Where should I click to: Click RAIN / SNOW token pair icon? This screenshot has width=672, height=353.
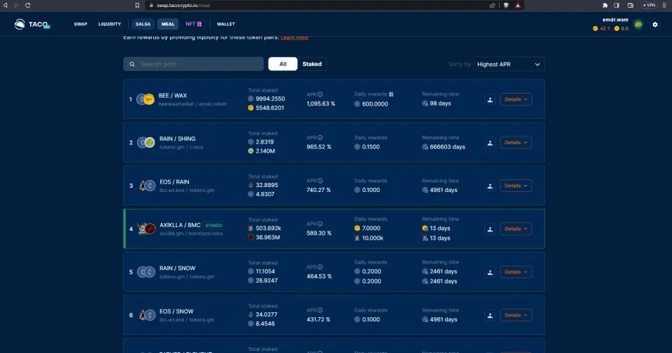point(146,272)
